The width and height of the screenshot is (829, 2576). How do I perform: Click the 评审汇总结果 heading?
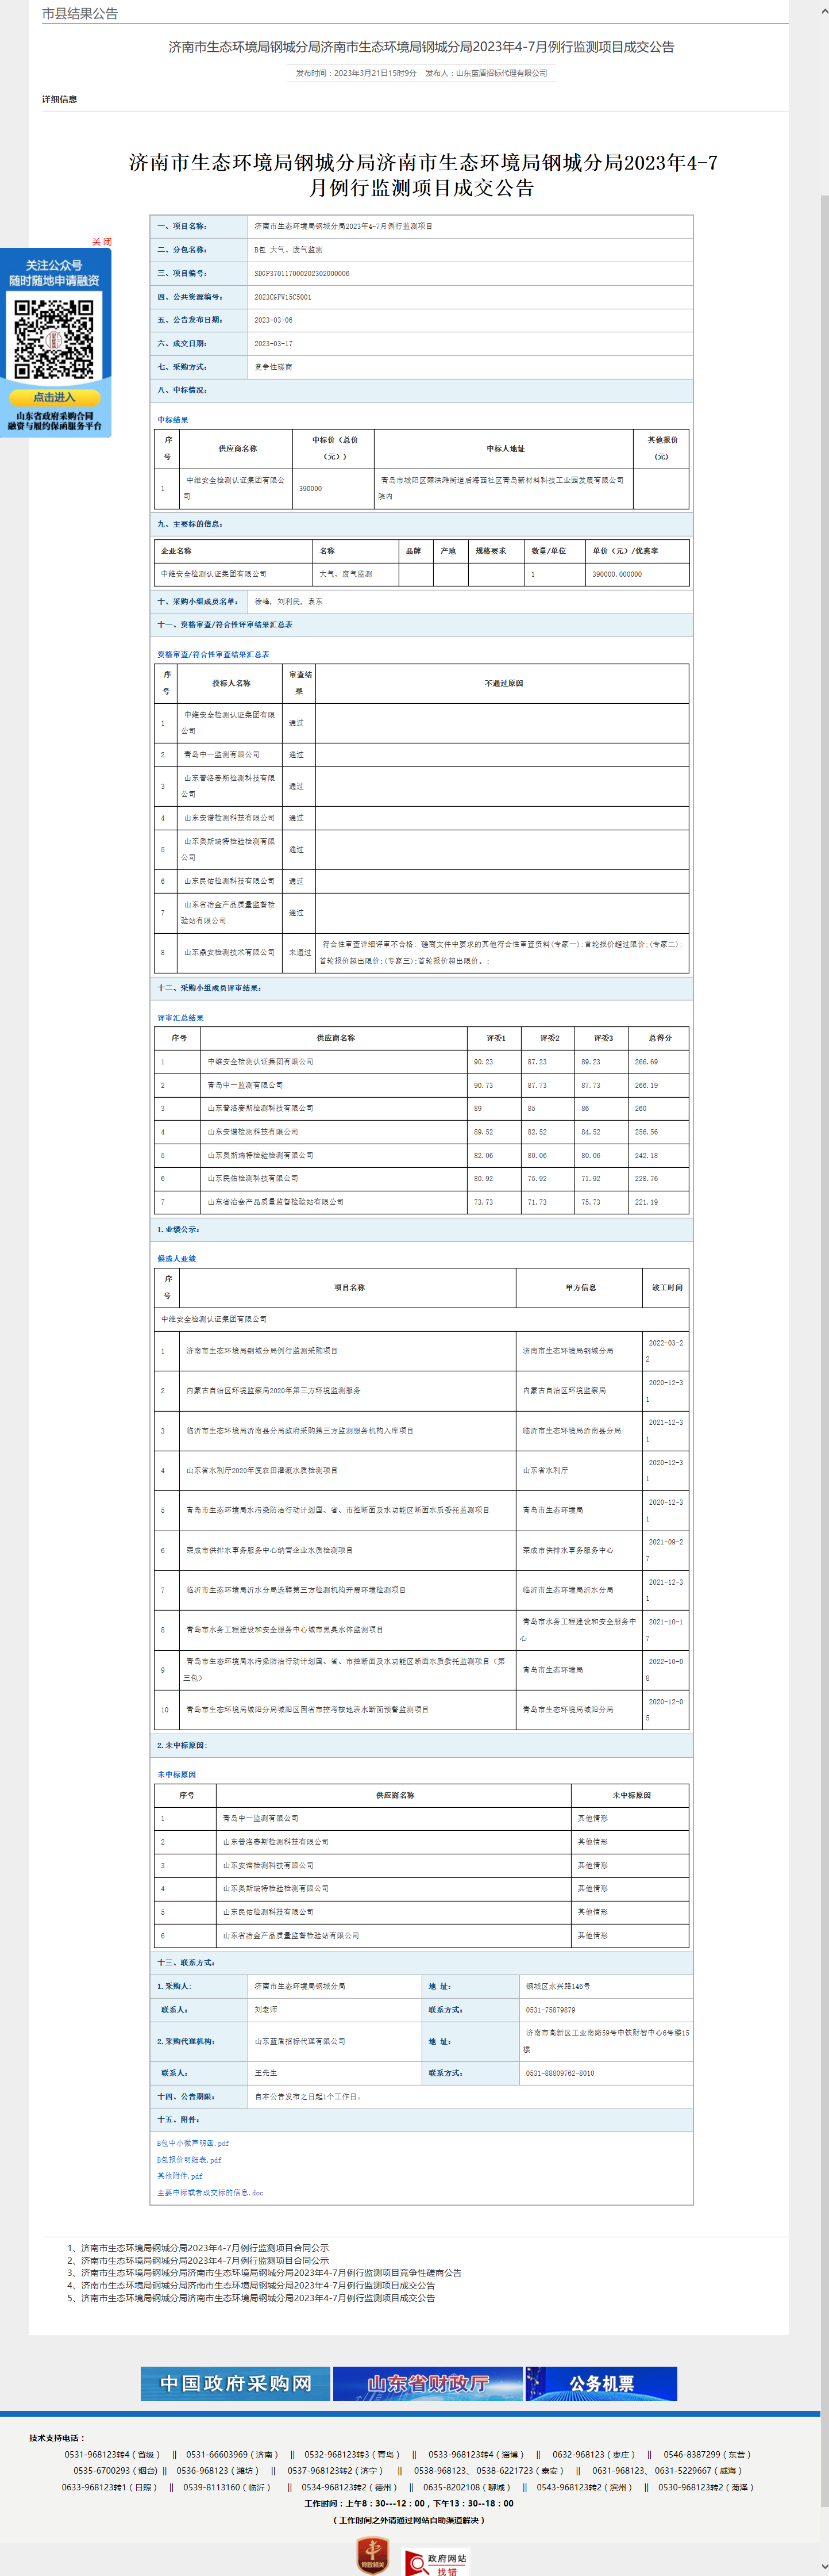click(x=181, y=1018)
